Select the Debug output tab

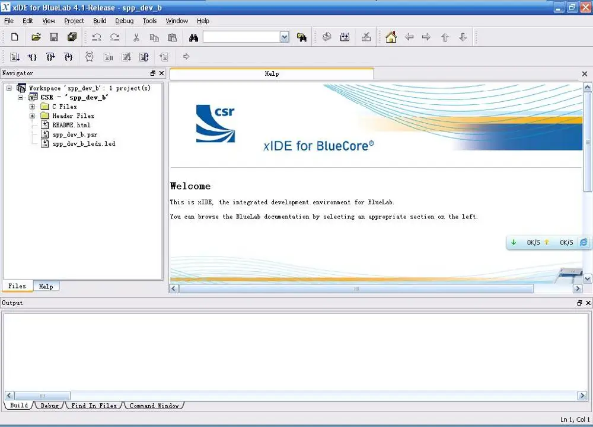click(50, 406)
